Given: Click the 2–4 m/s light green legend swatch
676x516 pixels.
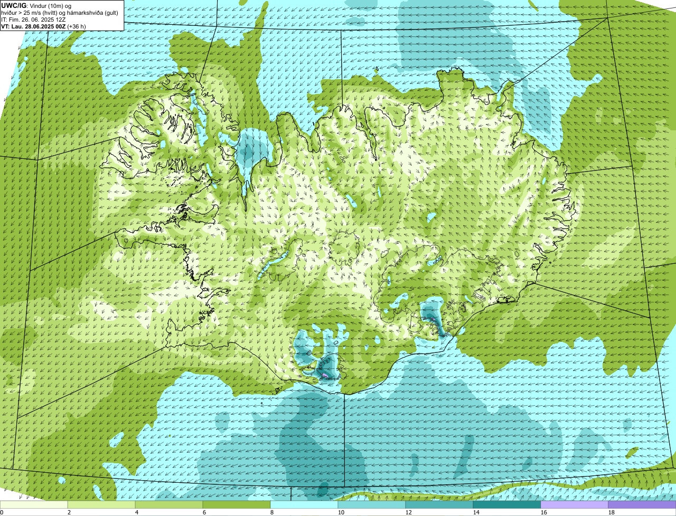Looking at the screenshot, I should click(x=102, y=504).
